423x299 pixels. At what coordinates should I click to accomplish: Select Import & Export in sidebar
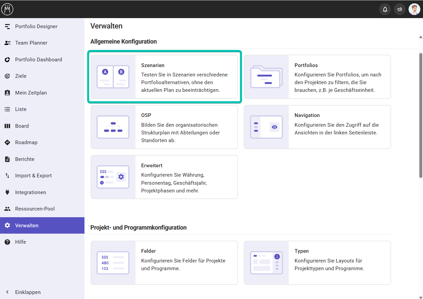[33, 176]
